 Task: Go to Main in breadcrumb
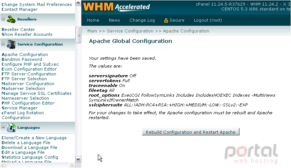pos(92,31)
